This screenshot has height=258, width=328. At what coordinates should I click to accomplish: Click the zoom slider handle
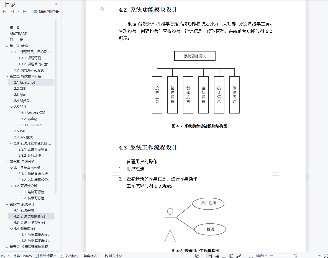click(295, 256)
